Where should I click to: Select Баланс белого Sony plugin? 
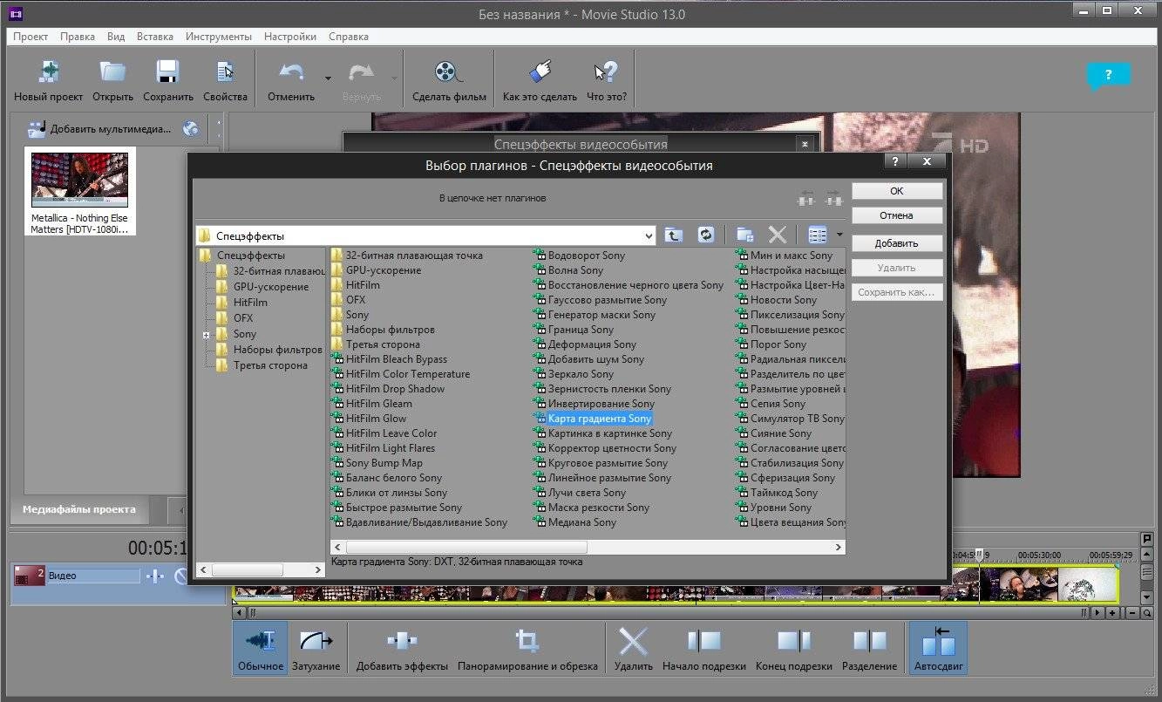click(394, 478)
